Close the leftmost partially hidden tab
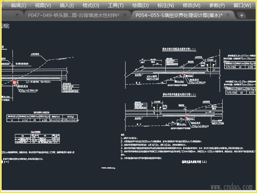Image resolution: width=257 pixels, height=193 pixels. (17, 15)
